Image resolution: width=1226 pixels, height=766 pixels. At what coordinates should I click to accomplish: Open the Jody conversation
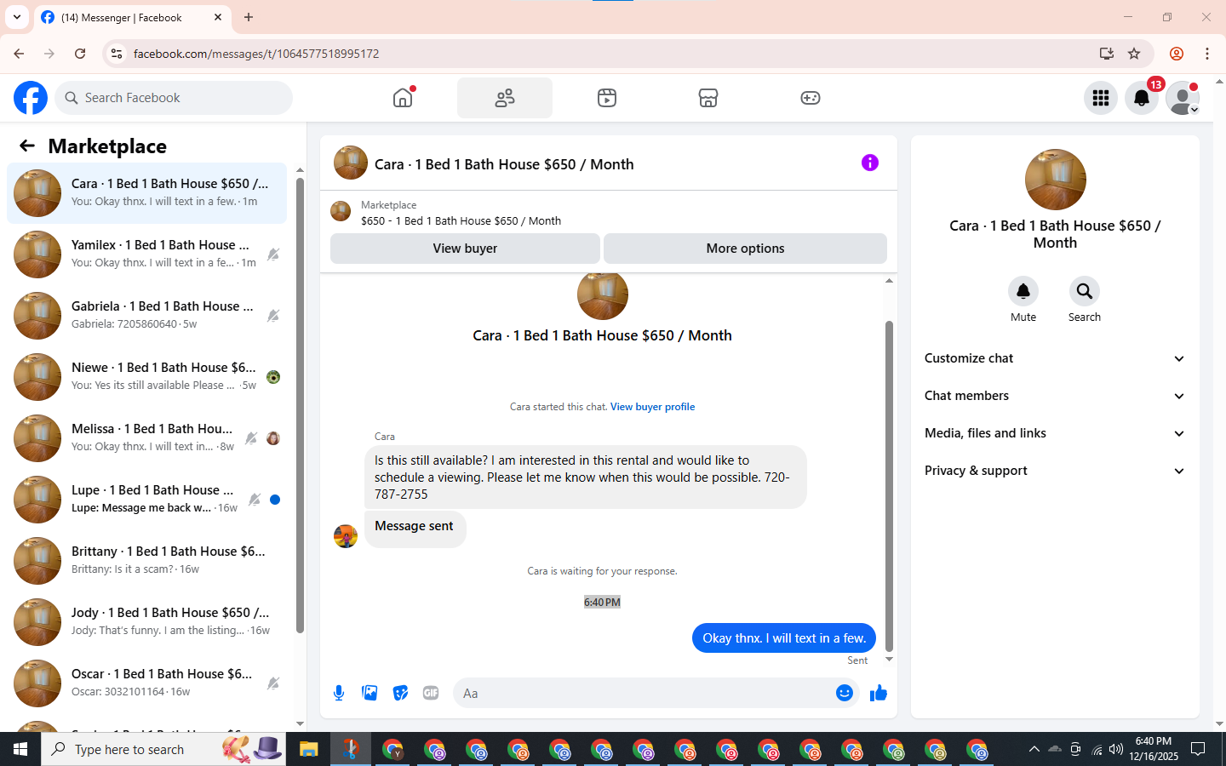(x=146, y=622)
